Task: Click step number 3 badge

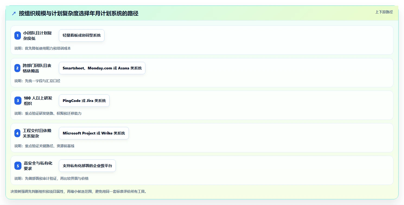Action: coord(18,101)
